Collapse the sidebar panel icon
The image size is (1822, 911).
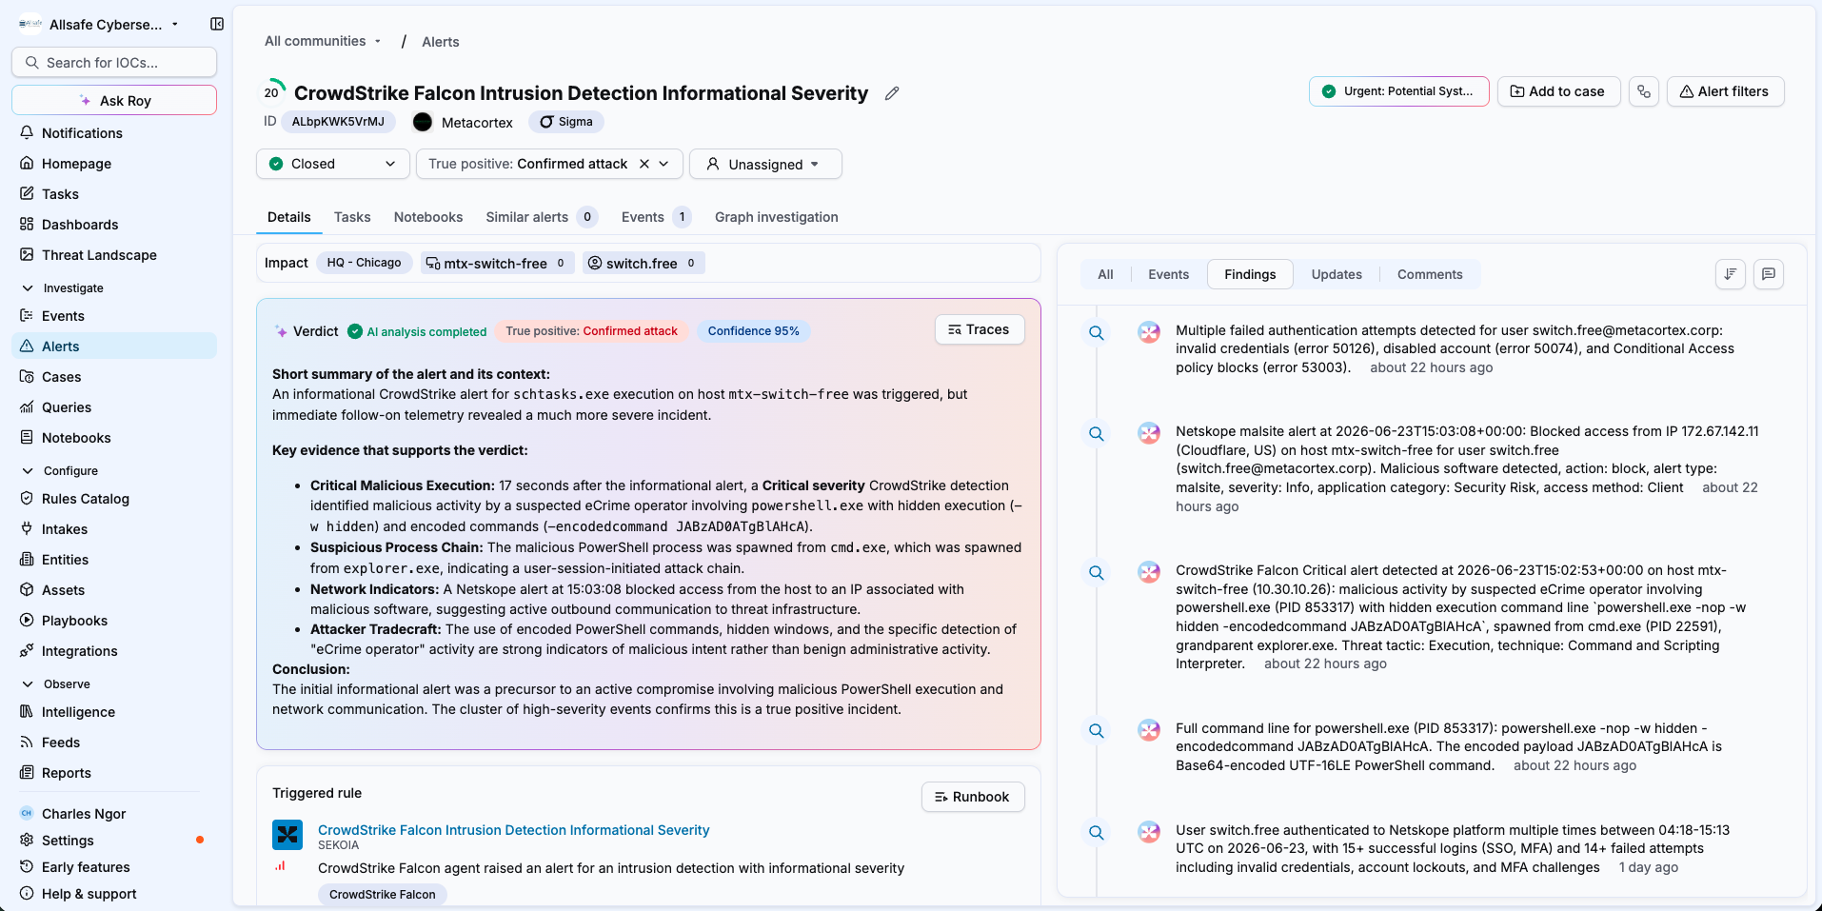click(217, 24)
